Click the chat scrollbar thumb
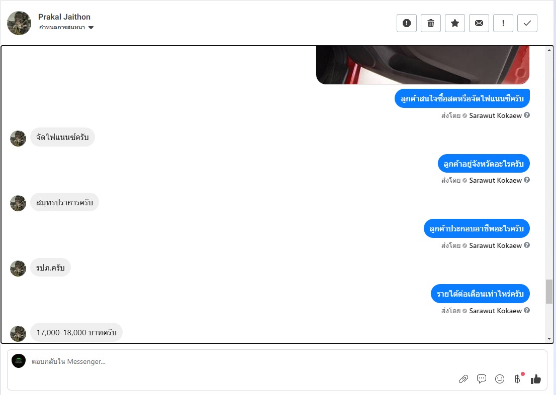556x395 pixels. [549, 291]
